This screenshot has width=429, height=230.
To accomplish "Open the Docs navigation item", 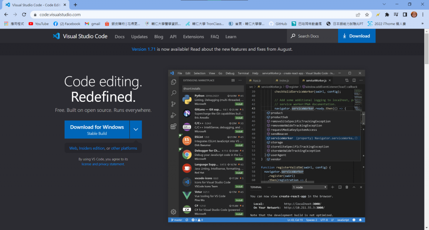I will coord(119,36).
